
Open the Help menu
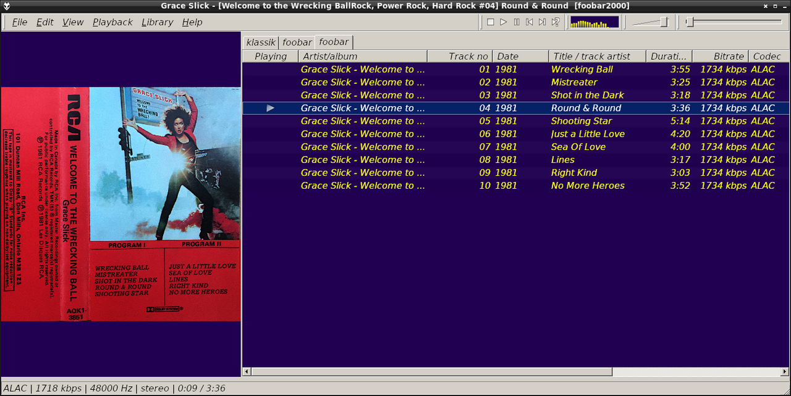(x=192, y=22)
